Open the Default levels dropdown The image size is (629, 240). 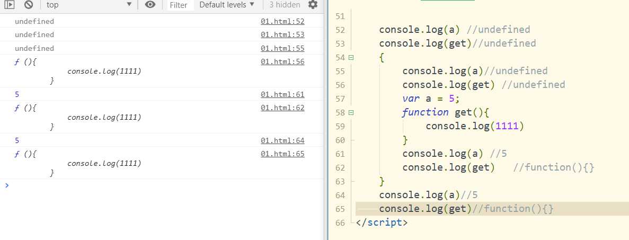click(x=227, y=5)
